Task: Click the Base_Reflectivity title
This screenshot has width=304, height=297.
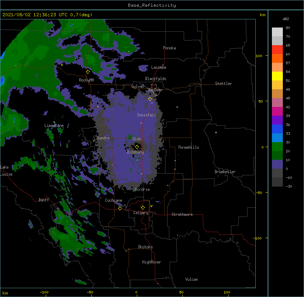Action: pos(152,5)
